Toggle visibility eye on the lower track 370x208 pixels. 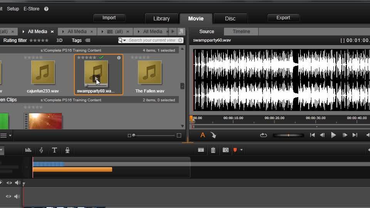[8, 196]
